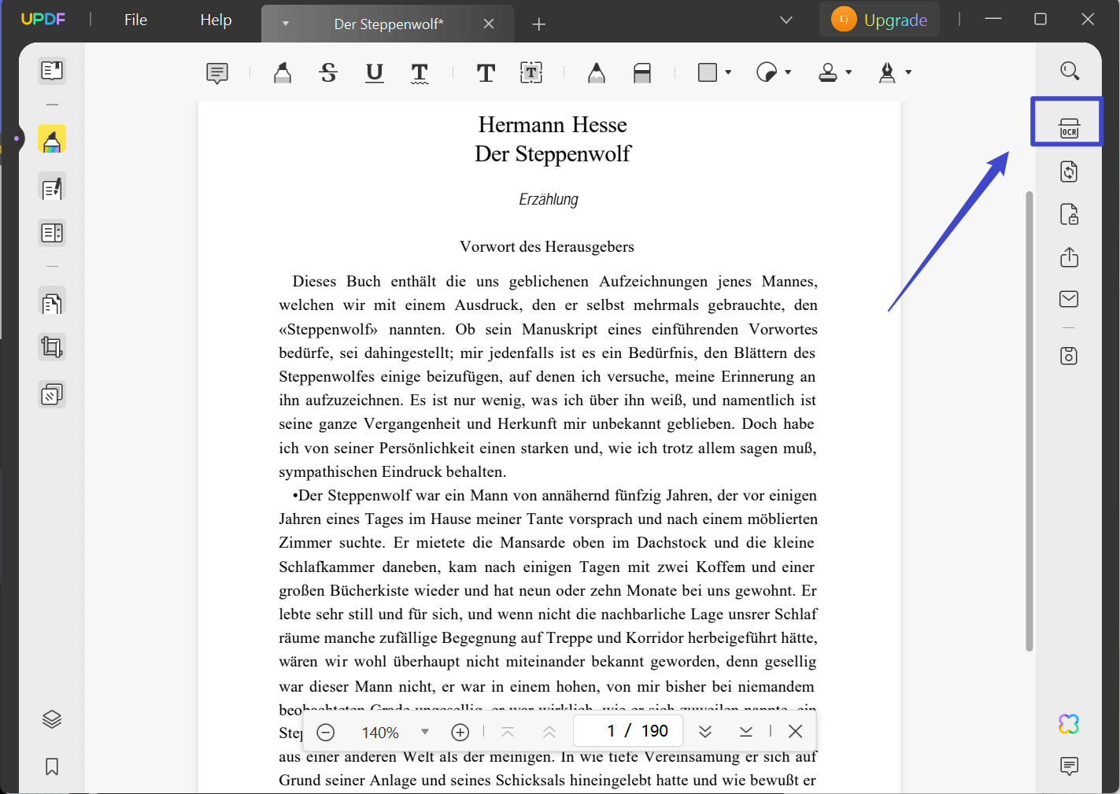The image size is (1120, 794).
Task: Select the Underline tool
Action: (x=375, y=73)
